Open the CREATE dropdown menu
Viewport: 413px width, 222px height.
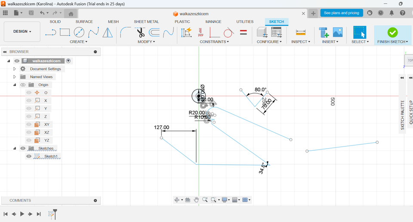[78, 42]
